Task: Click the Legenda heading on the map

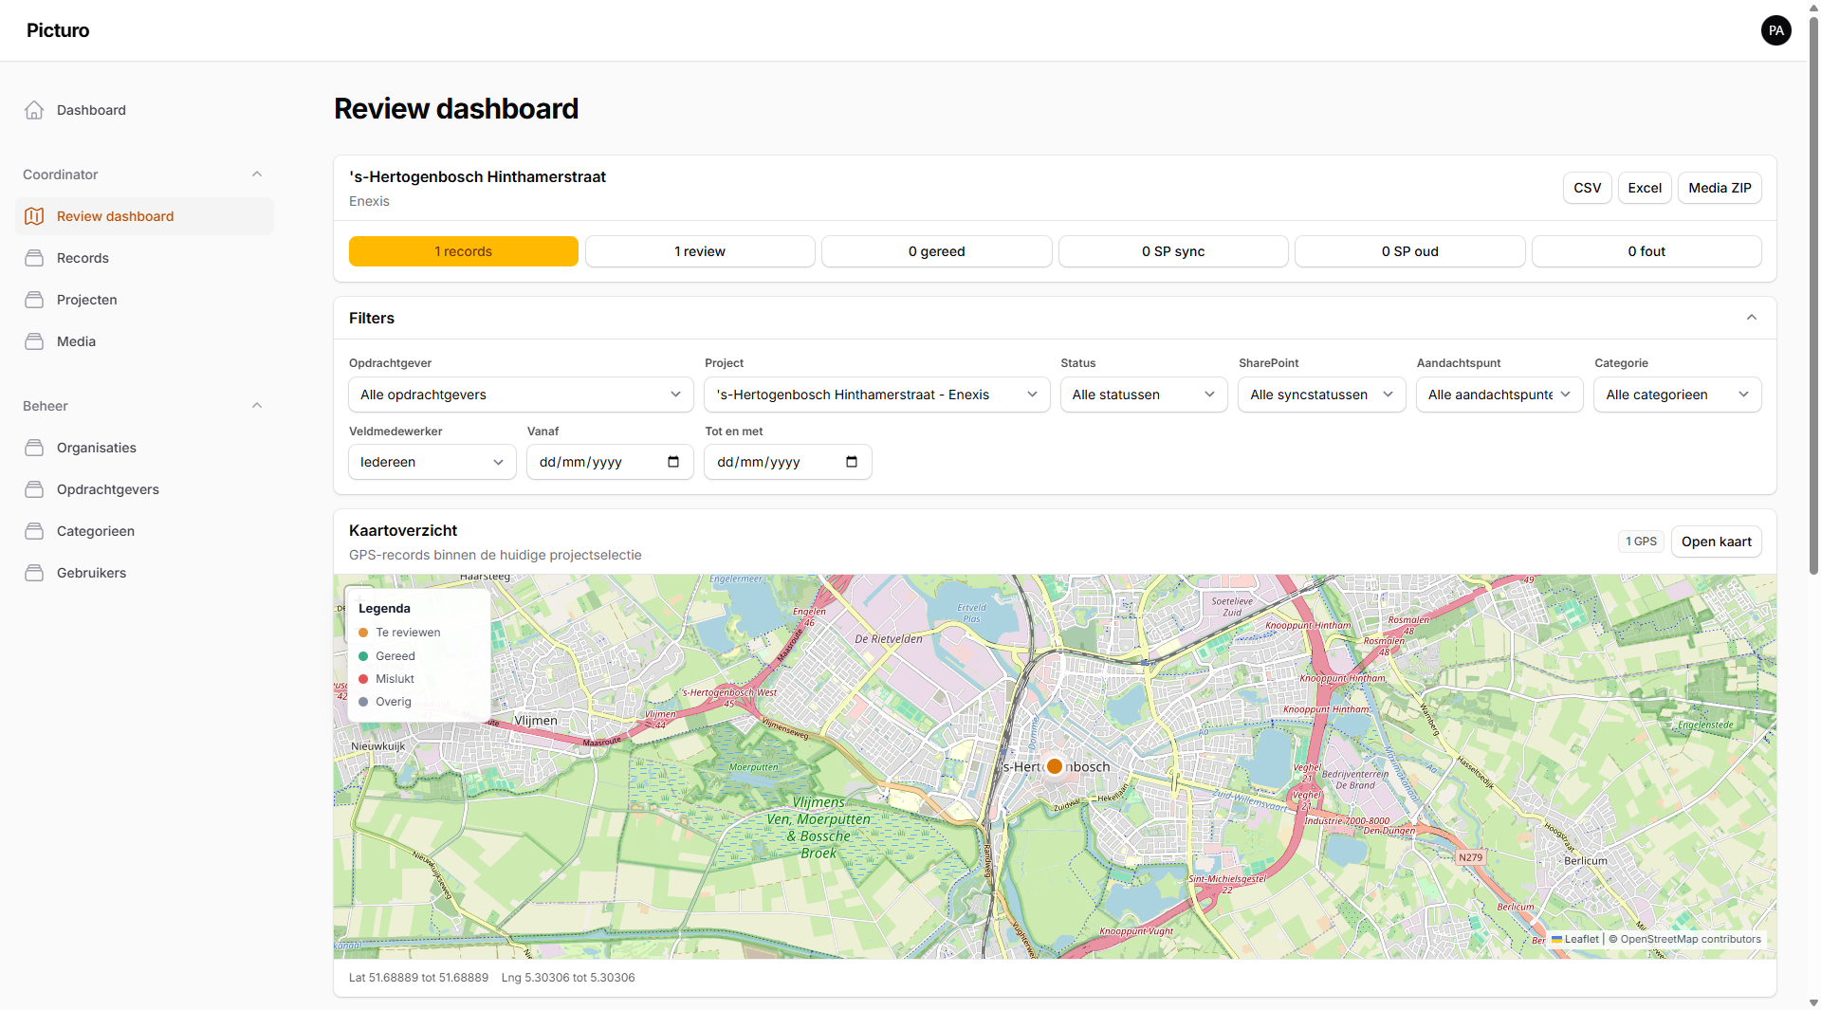Action: [x=384, y=609]
